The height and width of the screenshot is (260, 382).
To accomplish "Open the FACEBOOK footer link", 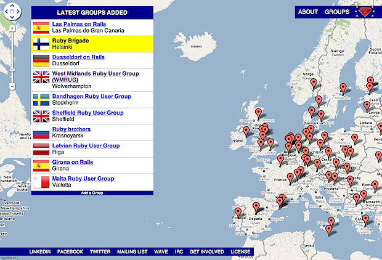I will tap(70, 252).
